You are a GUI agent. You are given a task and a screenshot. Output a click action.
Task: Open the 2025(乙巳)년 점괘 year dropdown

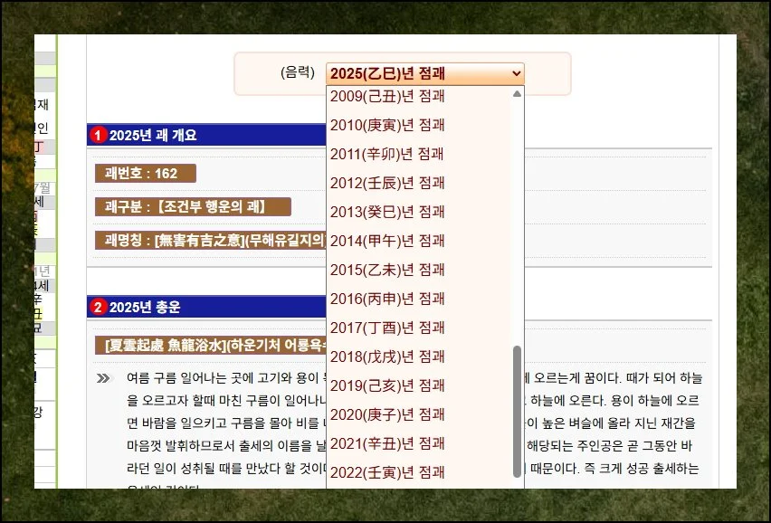pos(424,73)
